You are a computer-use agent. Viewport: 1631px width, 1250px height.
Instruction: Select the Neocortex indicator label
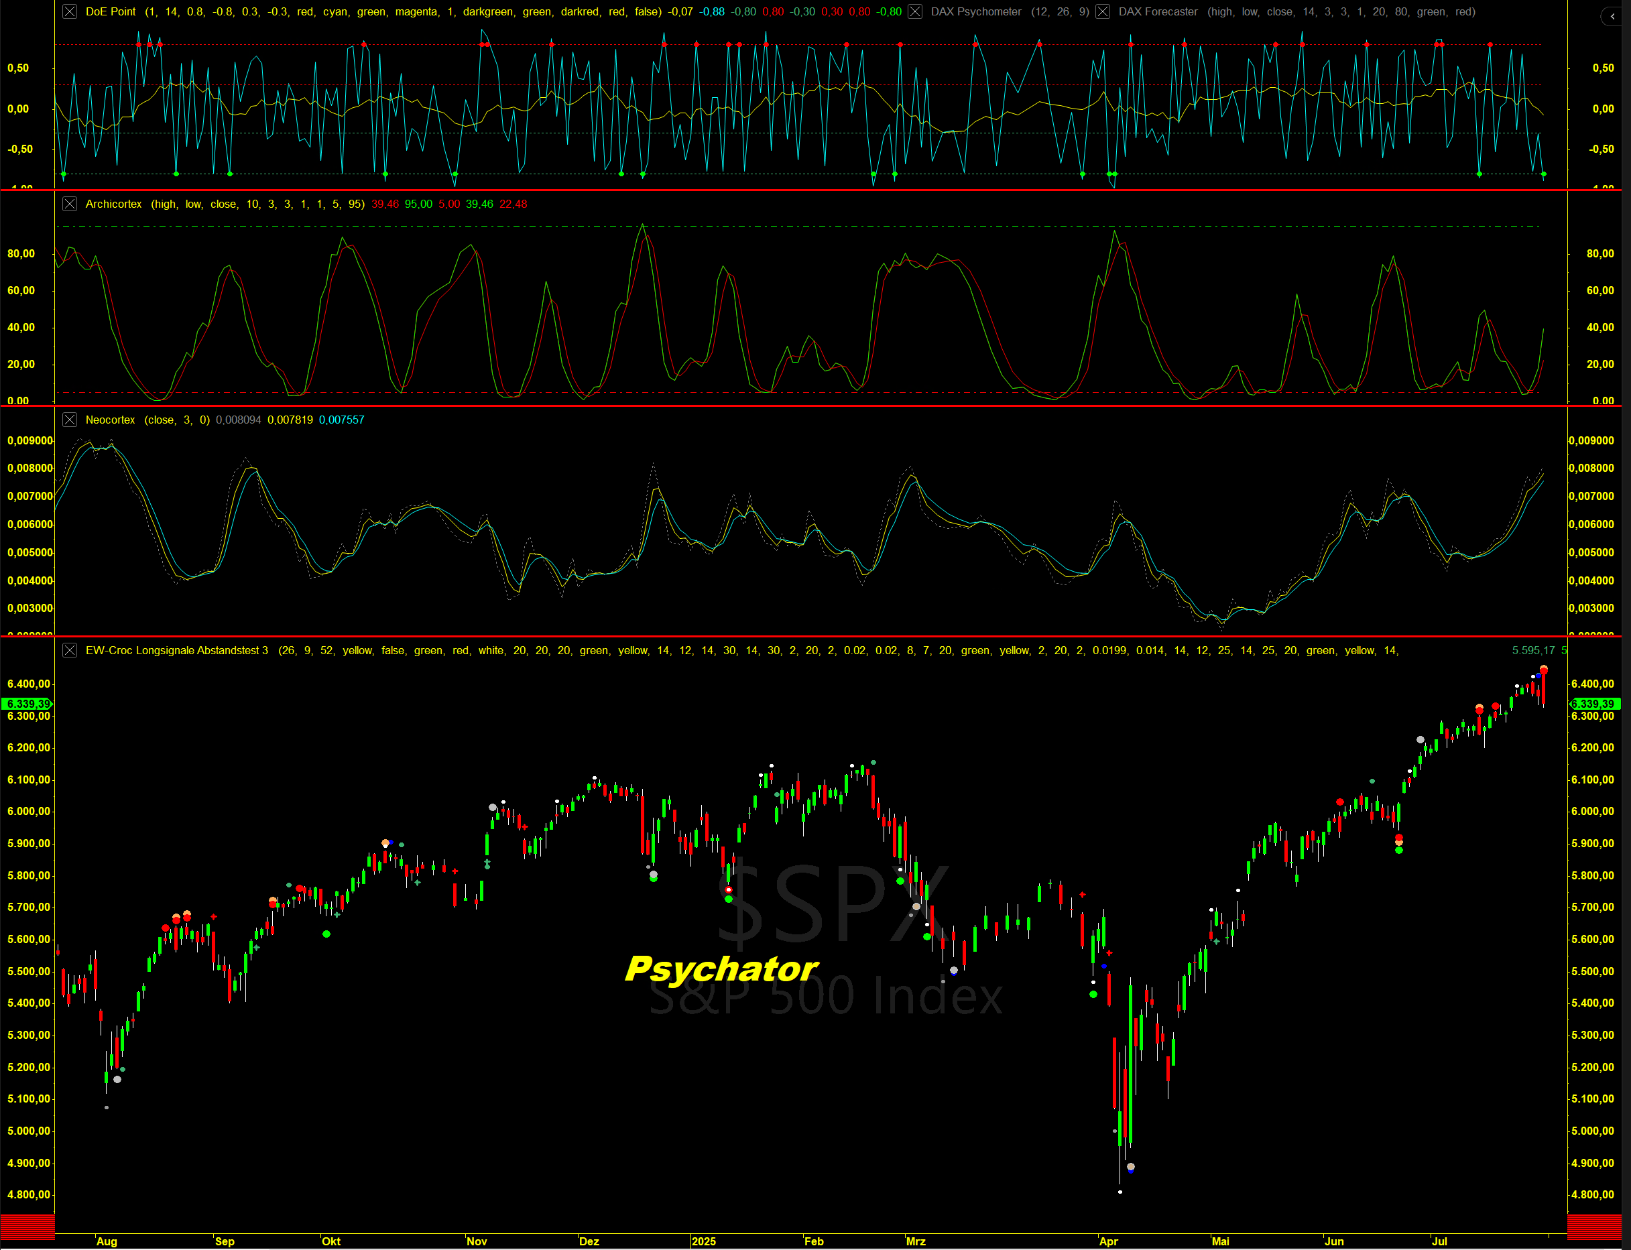(110, 420)
